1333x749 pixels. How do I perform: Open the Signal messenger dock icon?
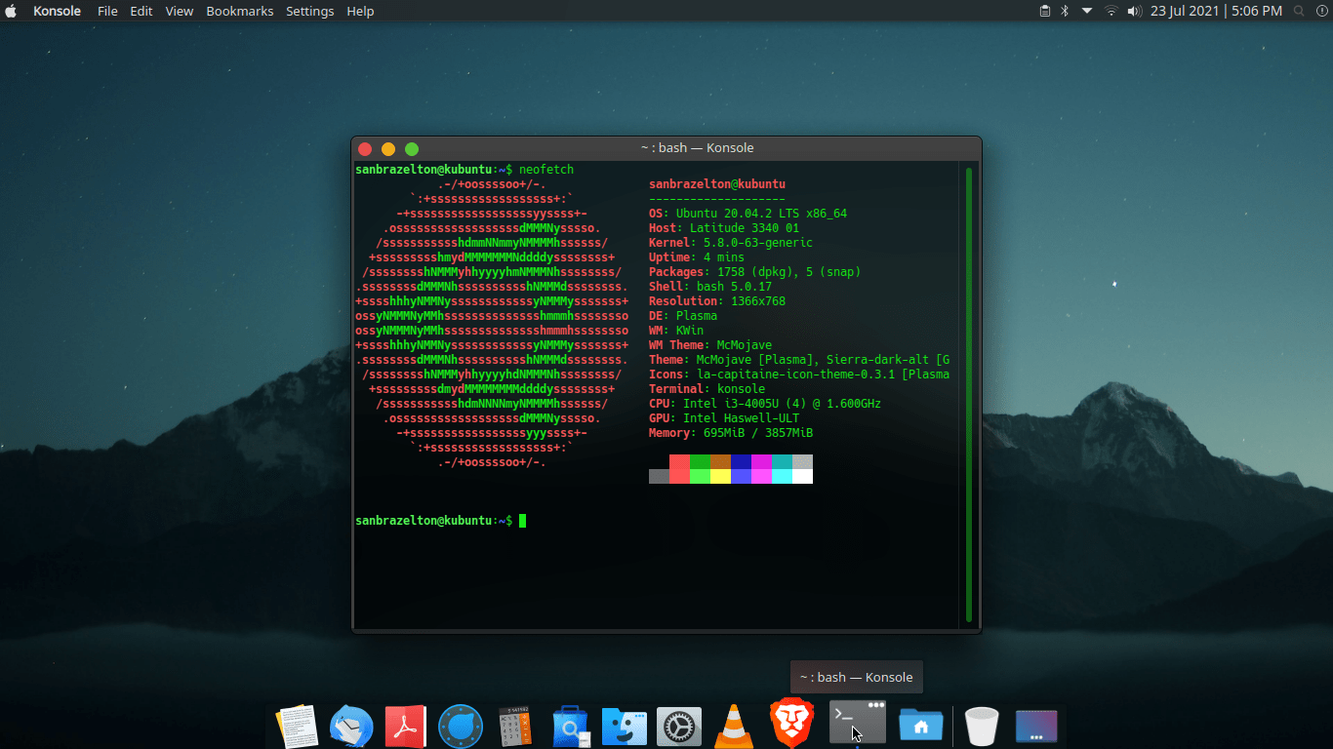pyautogui.click(x=460, y=726)
